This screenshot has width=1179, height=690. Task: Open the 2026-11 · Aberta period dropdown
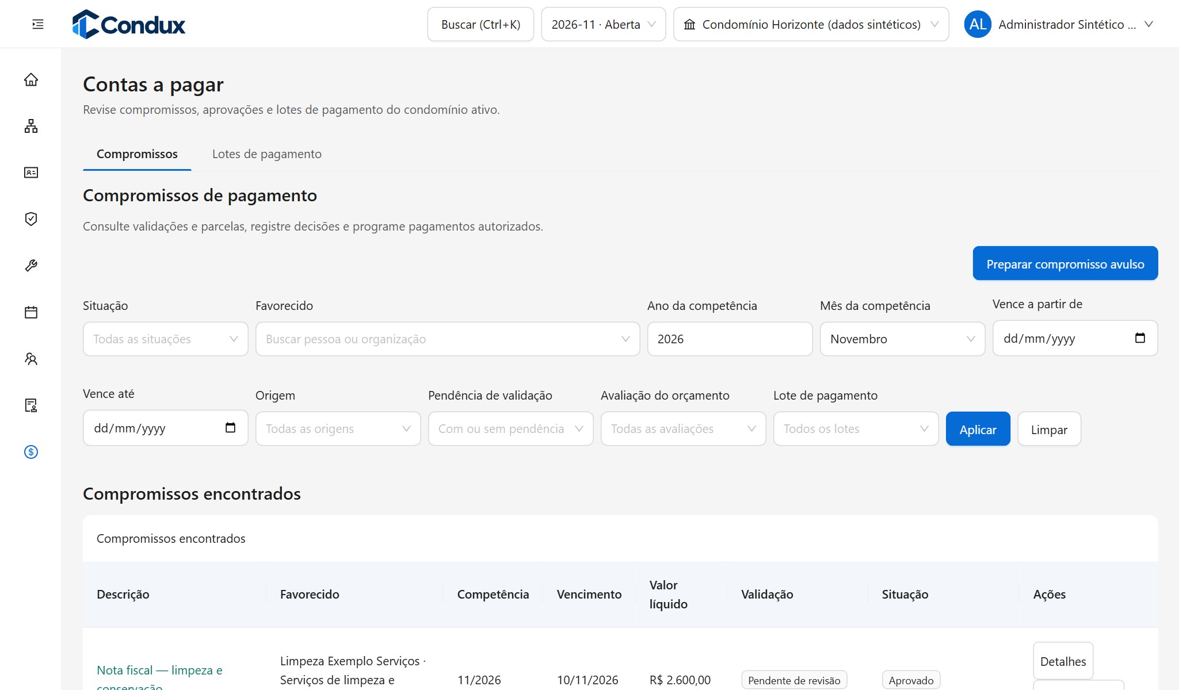[604, 24]
